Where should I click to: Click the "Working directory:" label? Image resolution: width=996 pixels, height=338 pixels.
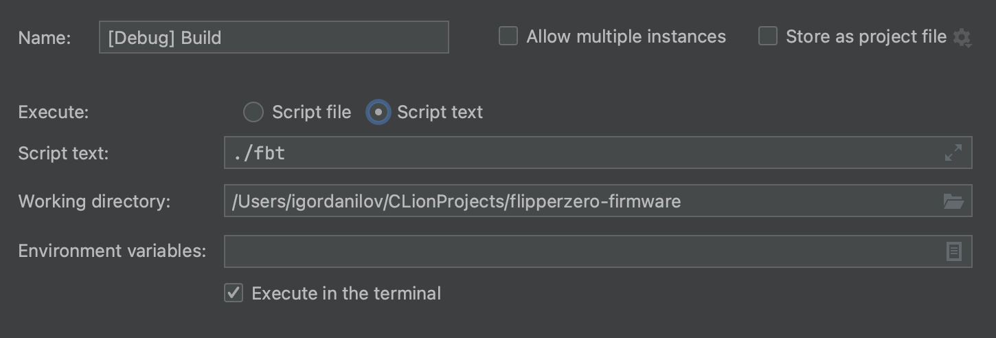(x=94, y=201)
